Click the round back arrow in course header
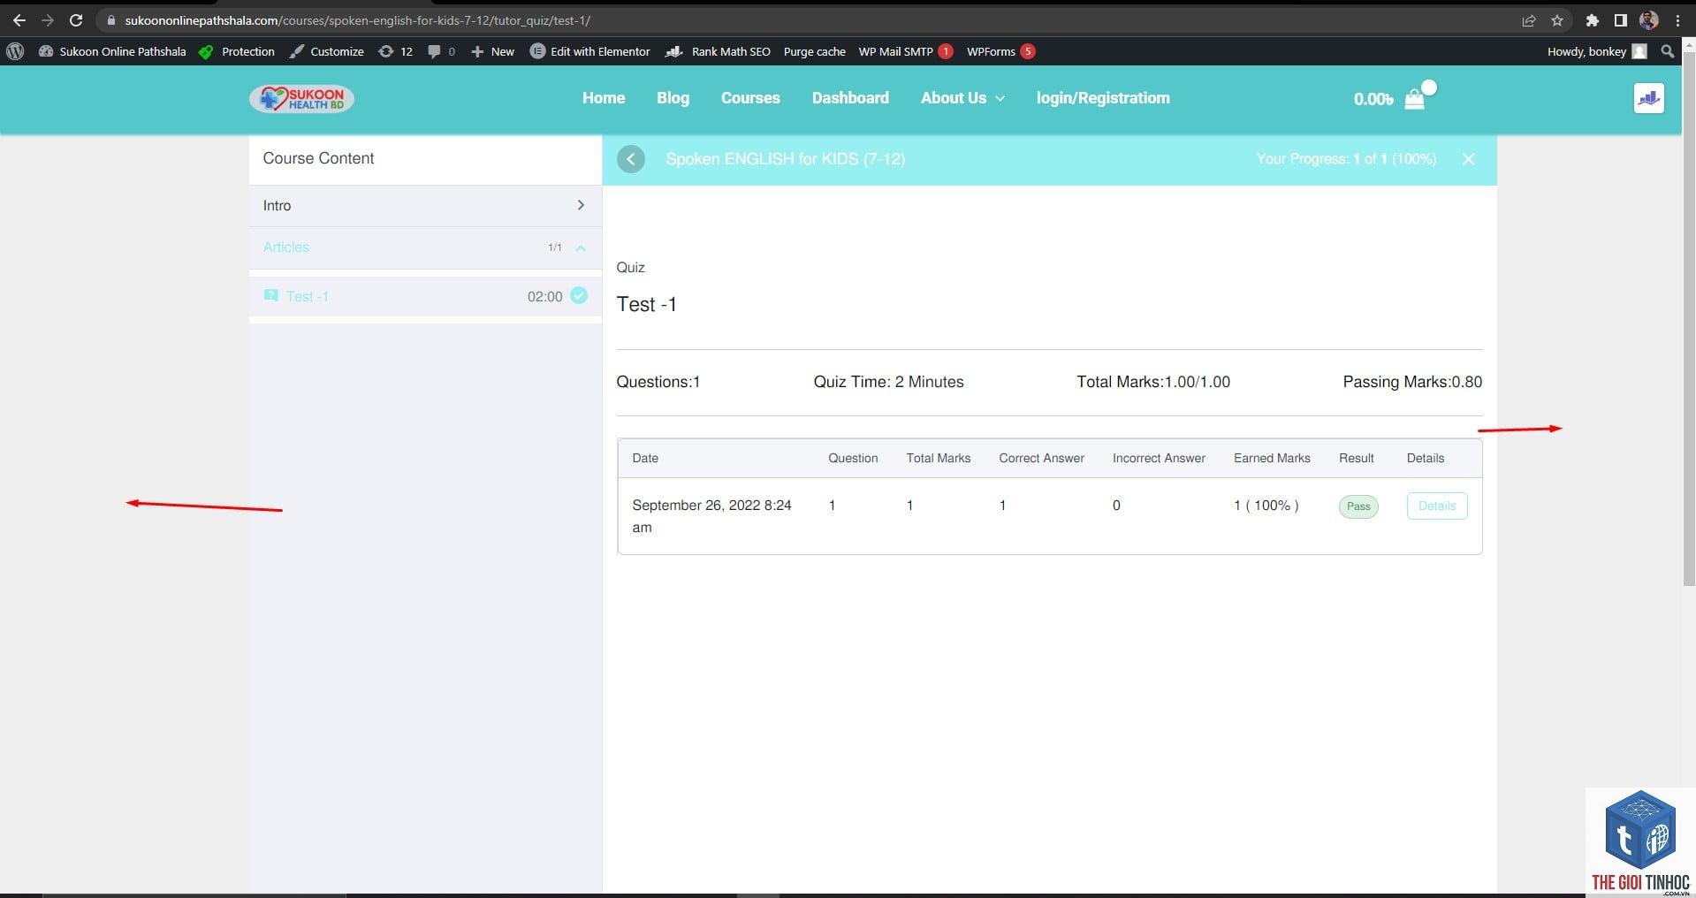This screenshot has height=898, width=1696. 631,159
